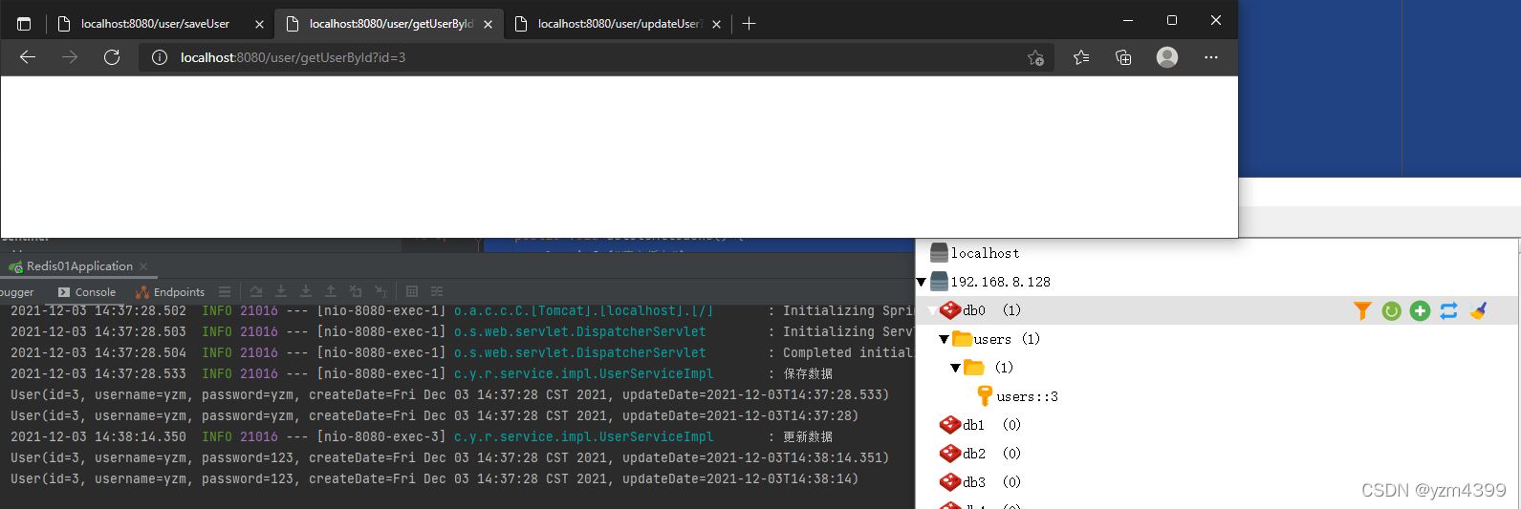Click the 保存数据 log message
This screenshot has width=1521, height=509.
point(808,373)
